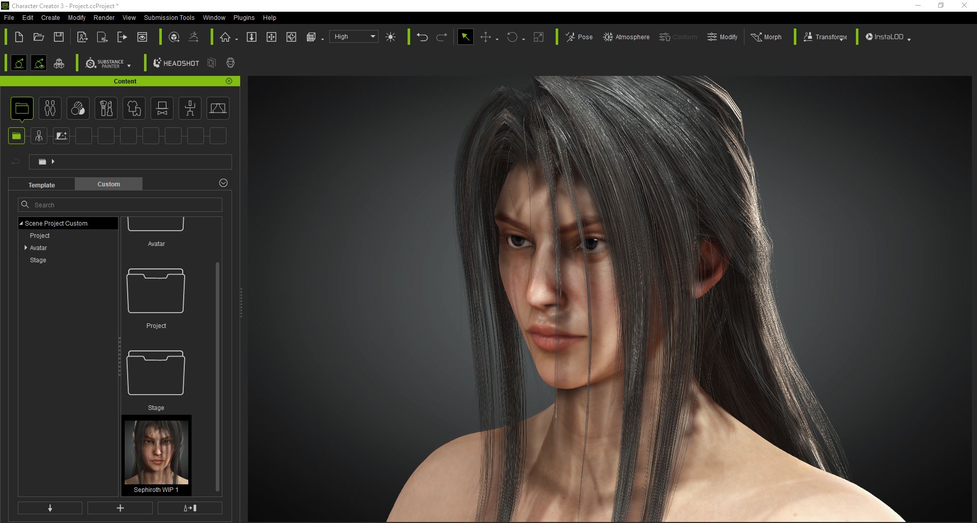
Task: Open the move tool dropdown arrow
Action: click(x=497, y=39)
